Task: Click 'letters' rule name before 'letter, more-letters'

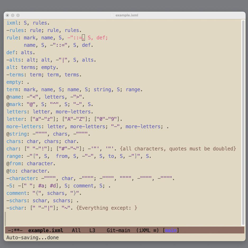Action: 17,112
